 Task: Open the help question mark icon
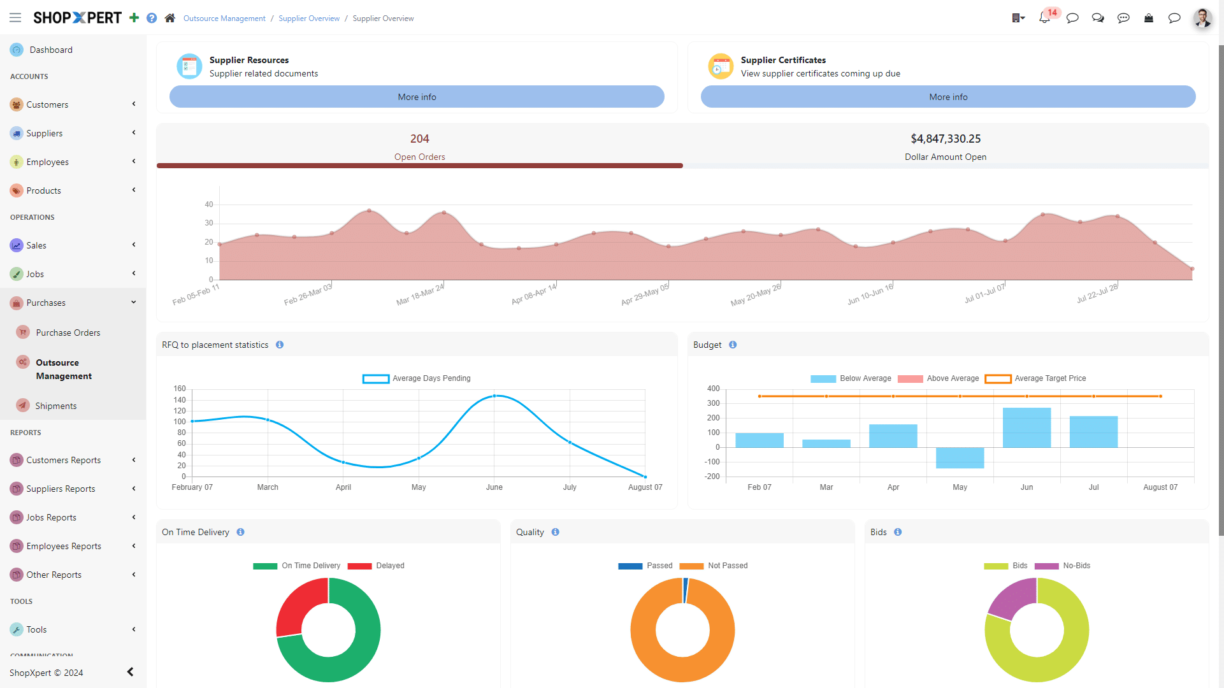point(152,18)
